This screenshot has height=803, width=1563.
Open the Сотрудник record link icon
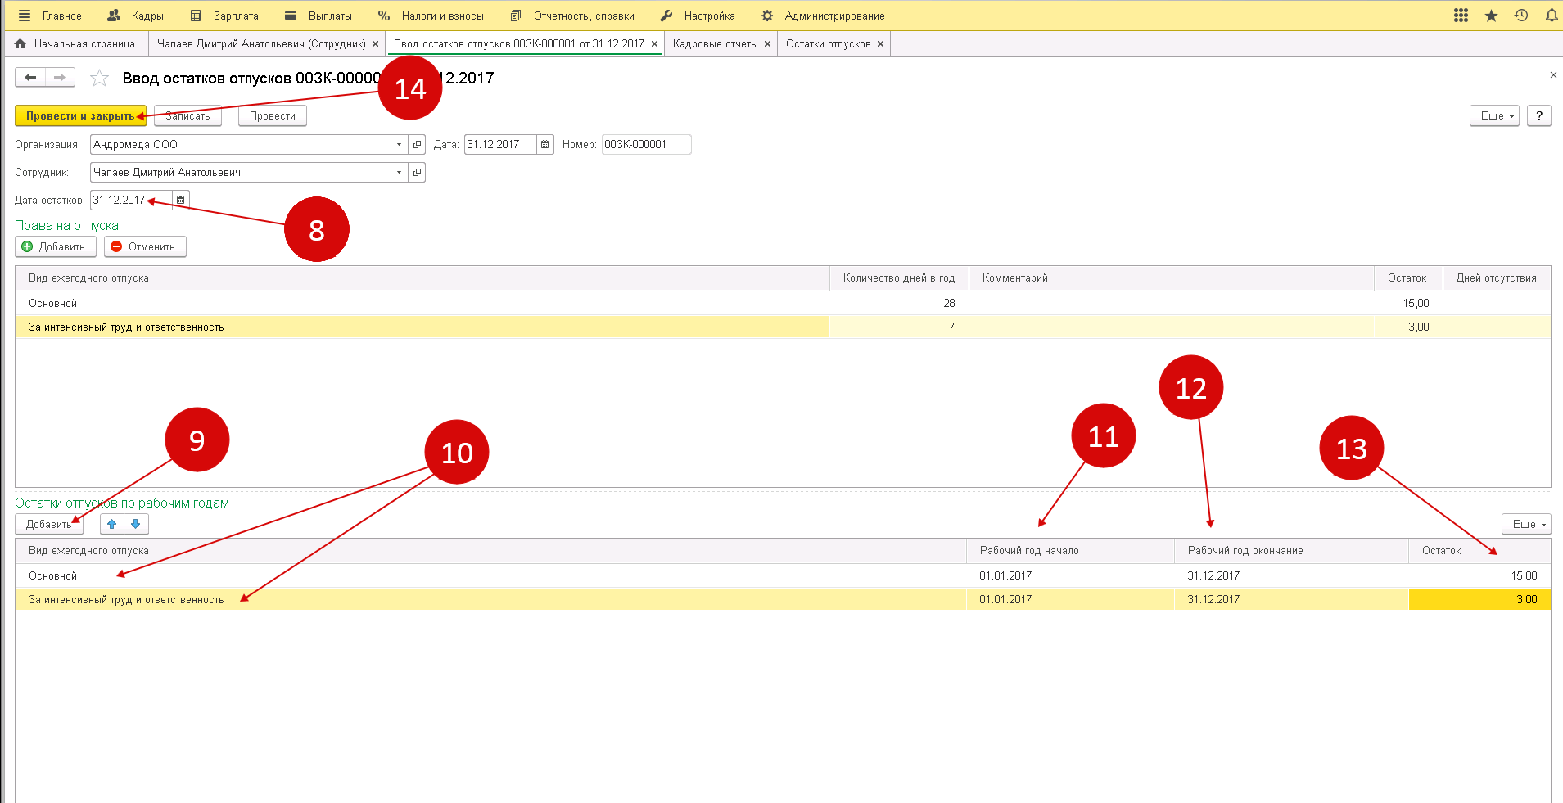click(x=417, y=173)
